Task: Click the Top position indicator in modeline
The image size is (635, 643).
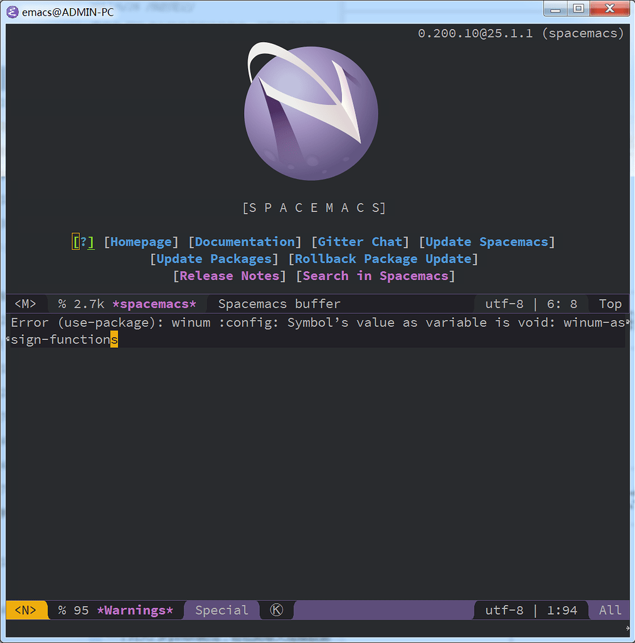Action: 608,303
